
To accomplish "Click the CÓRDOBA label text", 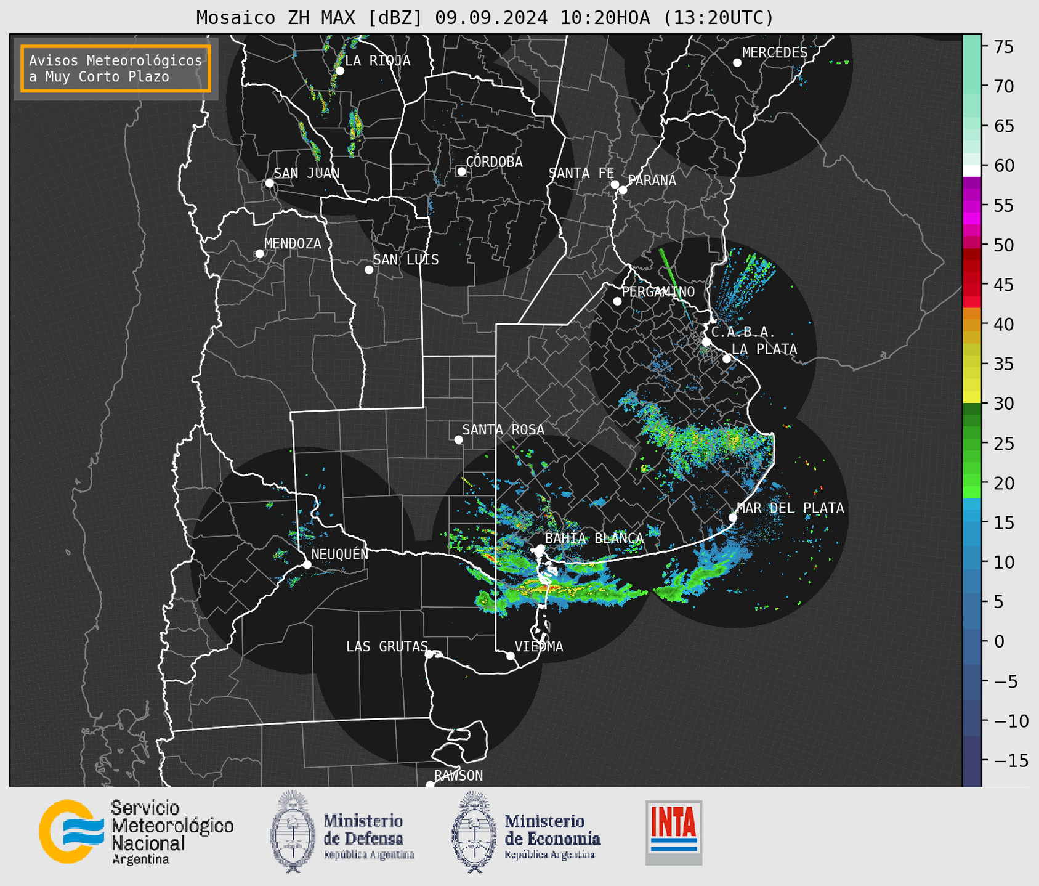I will [x=494, y=162].
